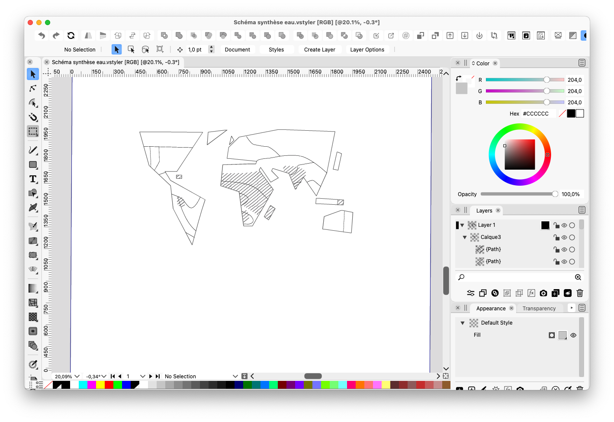
Task: Collapse the Calque3 layer group
Action: coord(465,237)
